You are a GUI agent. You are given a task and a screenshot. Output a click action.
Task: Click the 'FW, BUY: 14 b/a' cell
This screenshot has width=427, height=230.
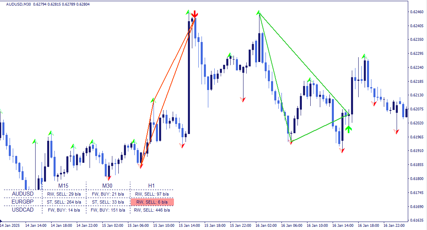coord(64,210)
